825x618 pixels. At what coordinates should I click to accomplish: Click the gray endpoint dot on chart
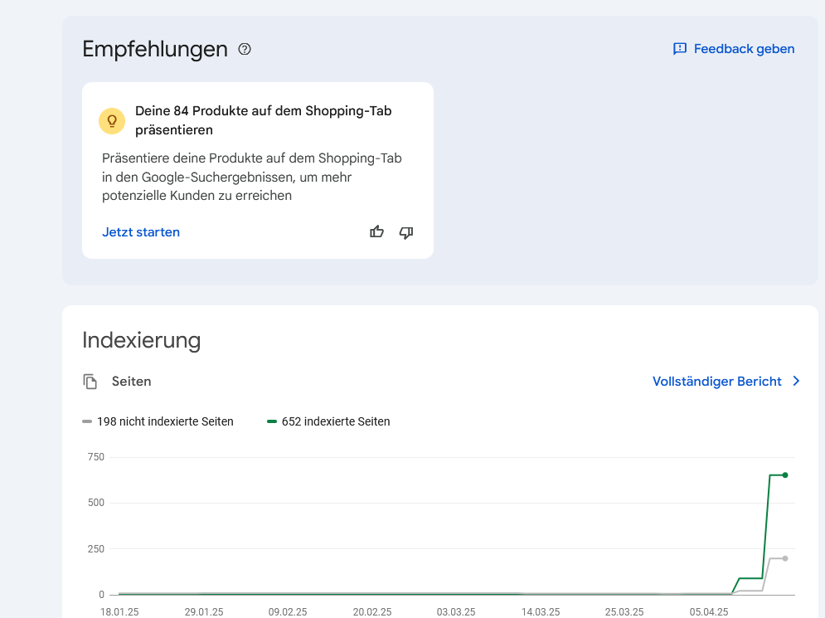[785, 558]
